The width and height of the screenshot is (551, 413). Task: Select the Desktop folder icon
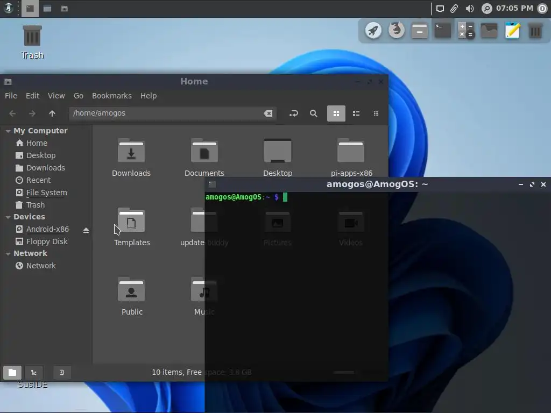click(278, 158)
